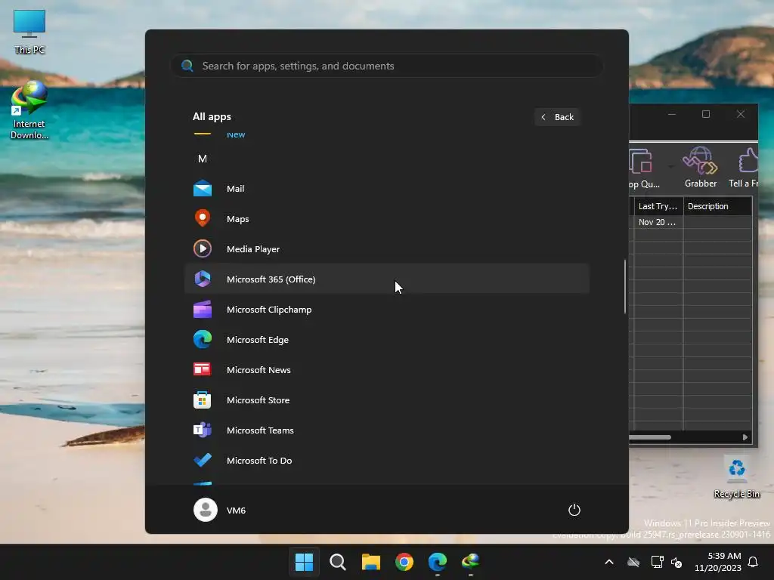Screen dimensions: 774x580
Task: Open the power options button
Action: (574, 510)
